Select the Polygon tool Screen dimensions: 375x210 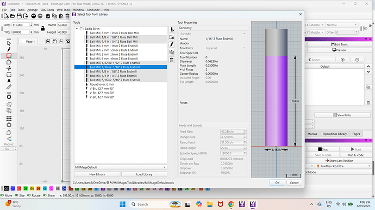coord(9,62)
